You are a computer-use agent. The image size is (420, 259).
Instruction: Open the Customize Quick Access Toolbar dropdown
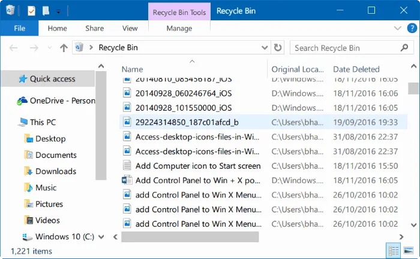(x=58, y=11)
